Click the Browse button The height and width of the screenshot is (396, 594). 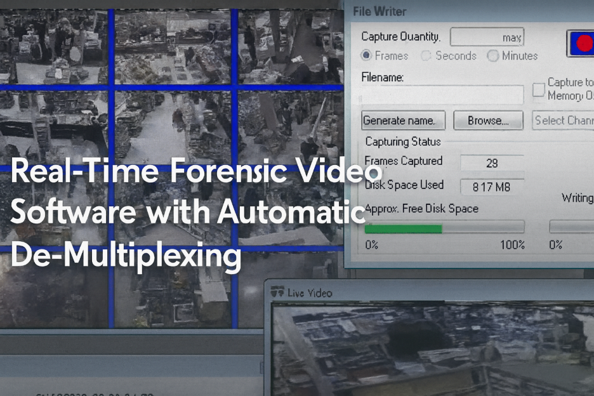coord(488,120)
